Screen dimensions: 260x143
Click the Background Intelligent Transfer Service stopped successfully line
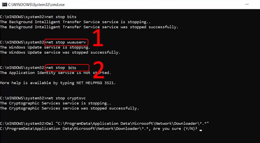(89, 27)
